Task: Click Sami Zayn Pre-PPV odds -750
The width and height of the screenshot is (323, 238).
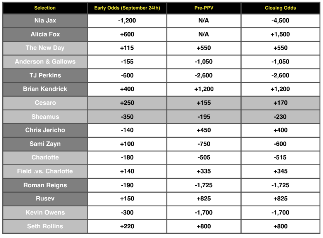Action: 204,144
